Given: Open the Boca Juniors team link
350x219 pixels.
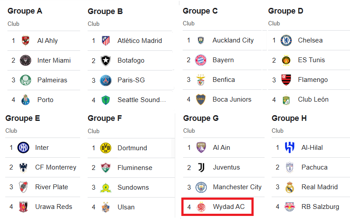Looking at the screenshot, I should (232, 99).
